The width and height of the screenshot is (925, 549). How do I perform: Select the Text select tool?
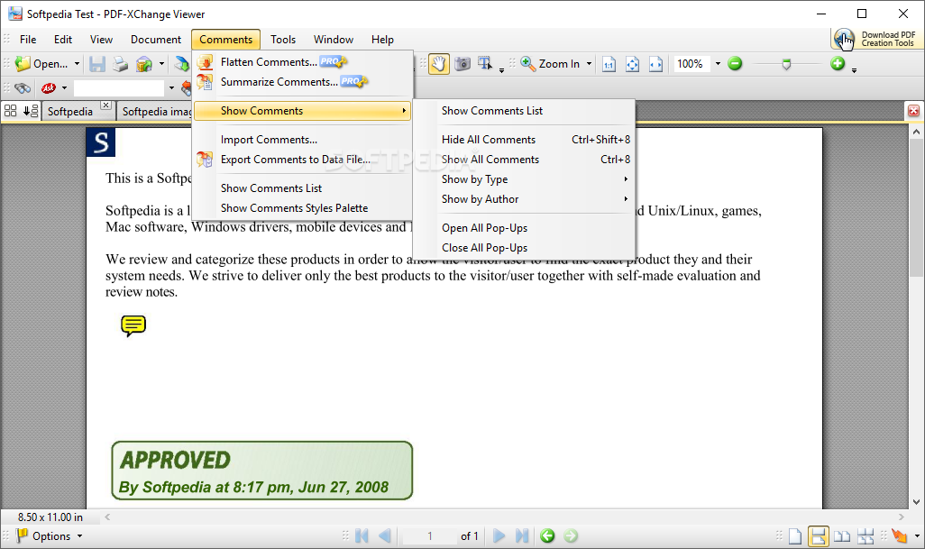(485, 64)
